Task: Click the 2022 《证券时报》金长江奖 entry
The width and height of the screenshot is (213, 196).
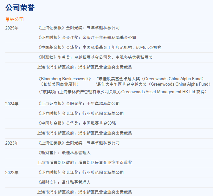Action: (x=80, y=173)
